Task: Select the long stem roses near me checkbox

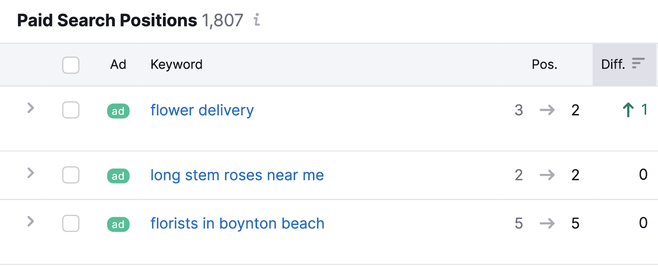Action: [x=71, y=175]
